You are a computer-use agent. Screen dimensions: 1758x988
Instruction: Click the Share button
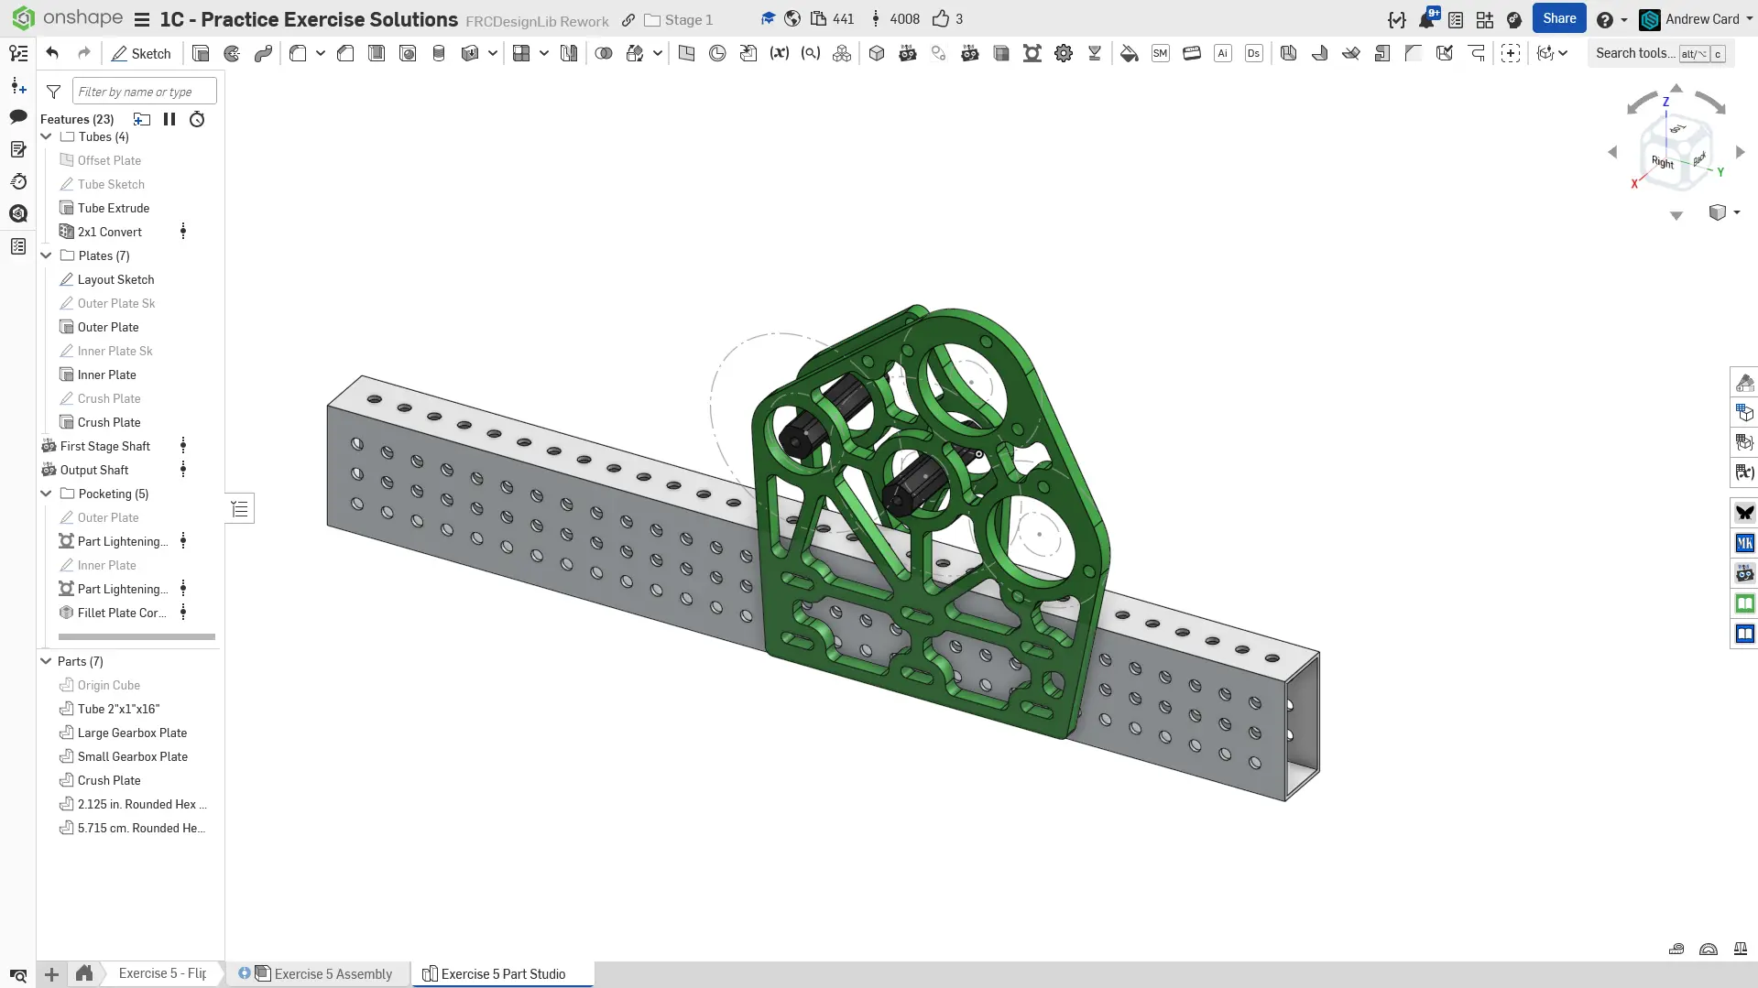tap(1558, 18)
